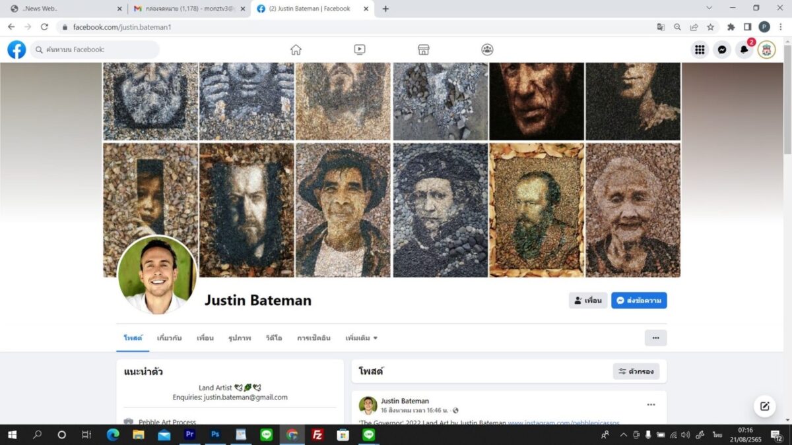Expand the เพิ่มเติม dropdown tab
The image size is (792, 445).
pos(361,338)
